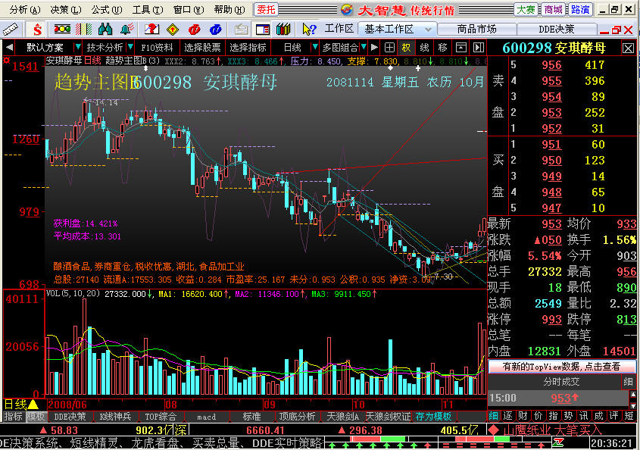Open the 工具(T) menu

tap(148, 9)
